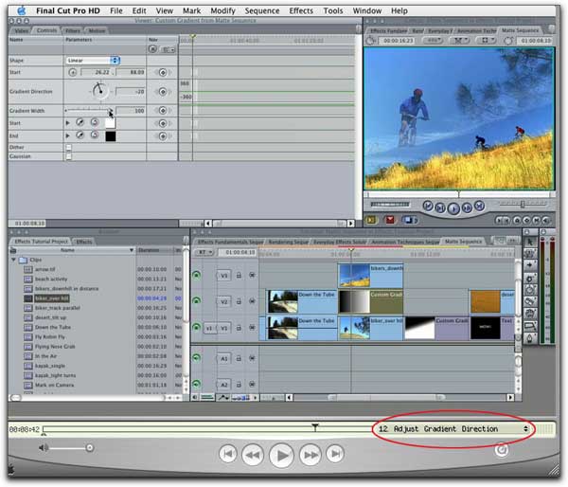Expand the End color disclosure triangle
568x487 pixels.
(68, 135)
